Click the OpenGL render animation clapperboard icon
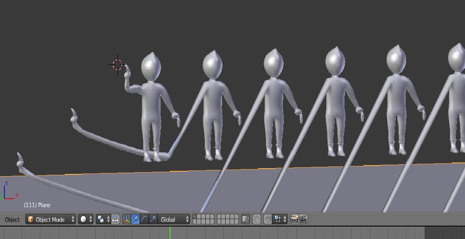The image size is (465, 239). (303, 220)
